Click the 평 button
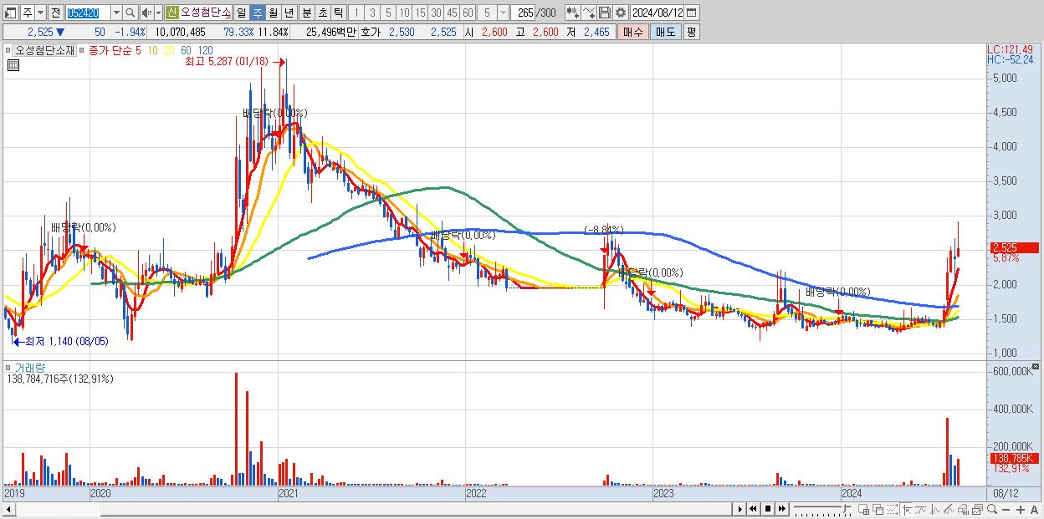Viewport: 1044px width, 519px height. pyautogui.click(x=691, y=32)
